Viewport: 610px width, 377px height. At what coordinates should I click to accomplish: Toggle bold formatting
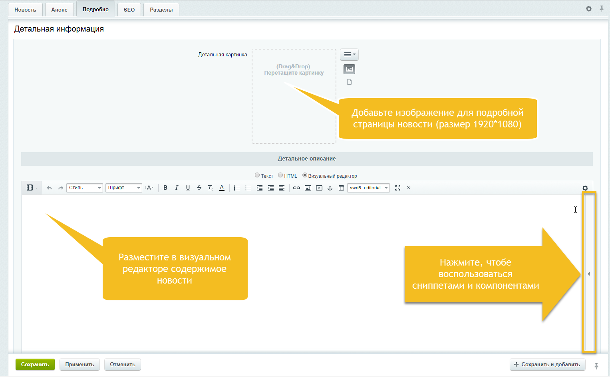(x=165, y=188)
